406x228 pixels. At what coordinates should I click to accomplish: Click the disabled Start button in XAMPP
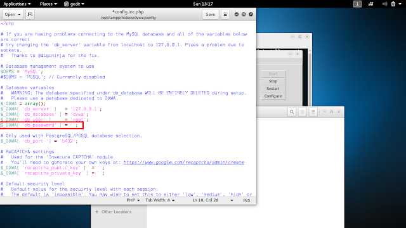point(273,74)
